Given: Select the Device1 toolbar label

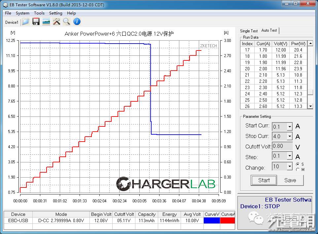Looking at the screenshot, I should coord(12,22).
